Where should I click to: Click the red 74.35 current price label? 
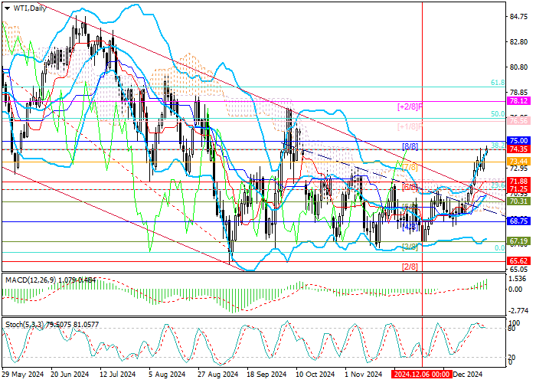click(x=518, y=150)
